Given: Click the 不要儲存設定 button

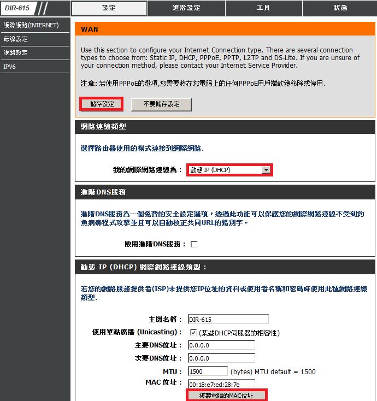Looking at the screenshot, I should coord(161,104).
